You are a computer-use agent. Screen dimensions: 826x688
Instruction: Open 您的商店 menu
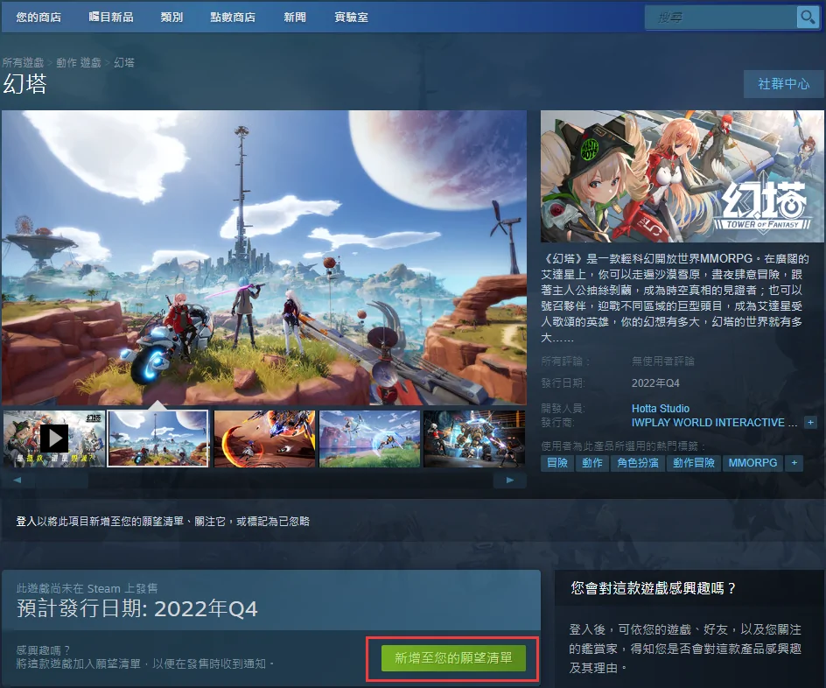(38, 18)
